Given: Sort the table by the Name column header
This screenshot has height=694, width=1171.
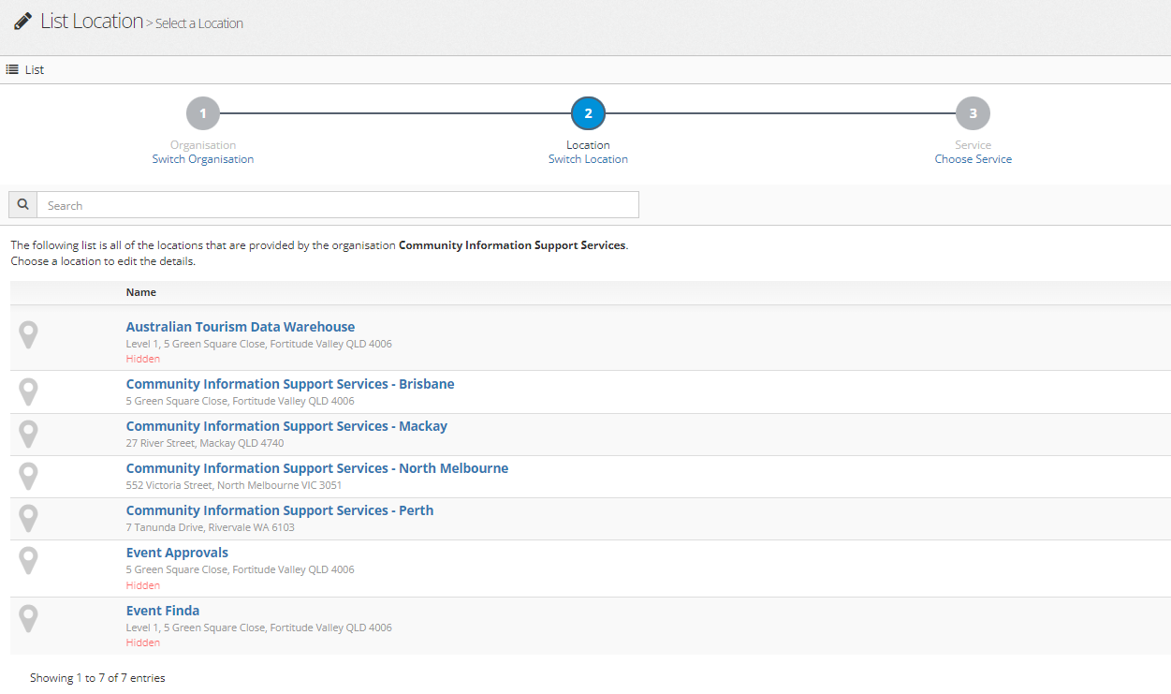Looking at the screenshot, I should pos(141,292).
